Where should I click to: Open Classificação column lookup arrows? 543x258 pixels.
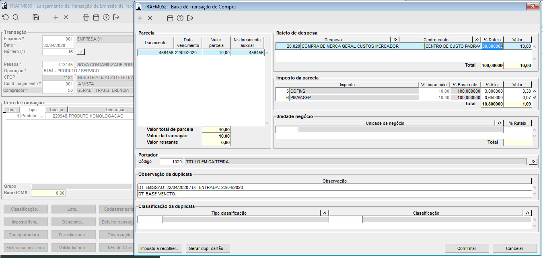(x=528, y=213)
